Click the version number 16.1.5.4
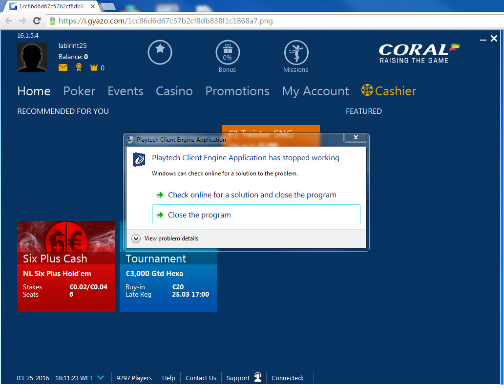 [x=28, y=35]
